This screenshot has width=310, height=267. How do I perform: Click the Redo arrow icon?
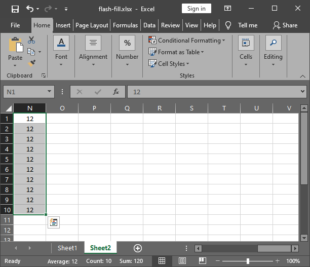point(48,9)
